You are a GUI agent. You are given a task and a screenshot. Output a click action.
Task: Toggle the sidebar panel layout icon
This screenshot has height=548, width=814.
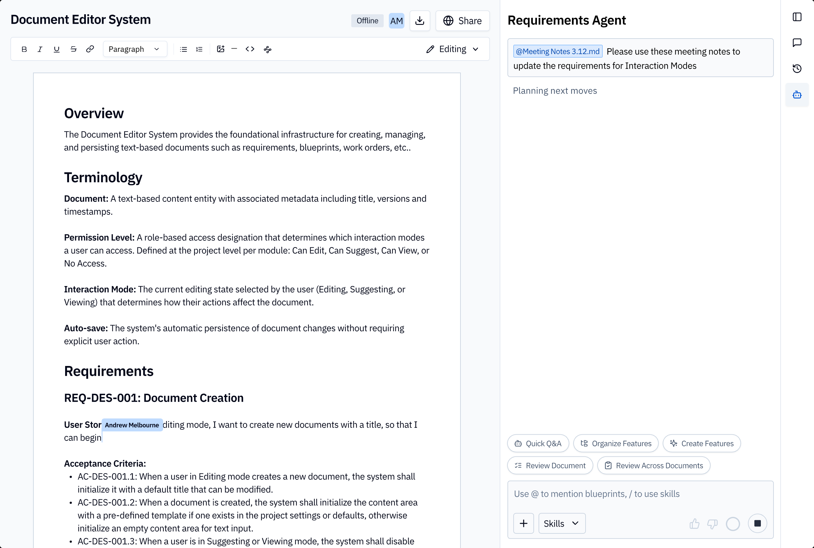pyautogui.click(x=797, y=17)
